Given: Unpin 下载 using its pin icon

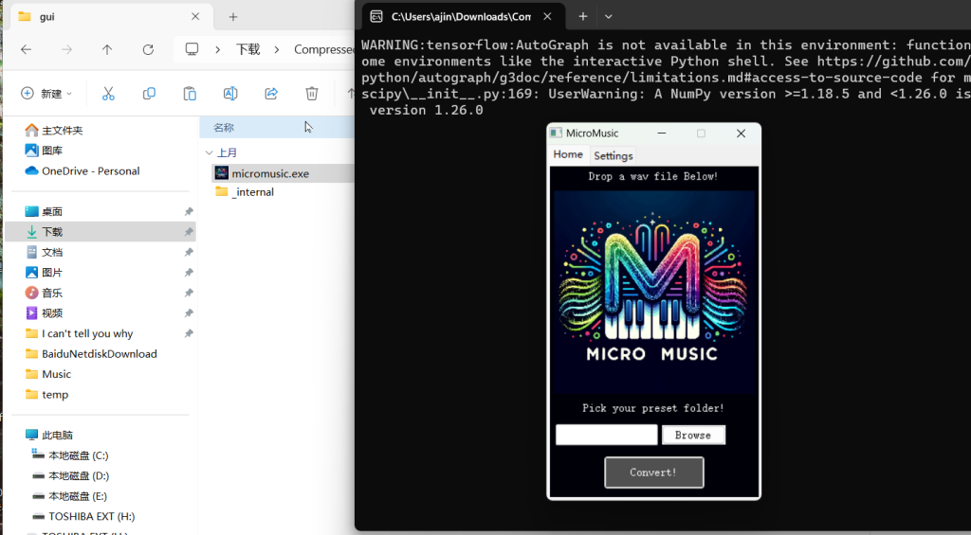Looking at the screenshot, I should [189, 232].
